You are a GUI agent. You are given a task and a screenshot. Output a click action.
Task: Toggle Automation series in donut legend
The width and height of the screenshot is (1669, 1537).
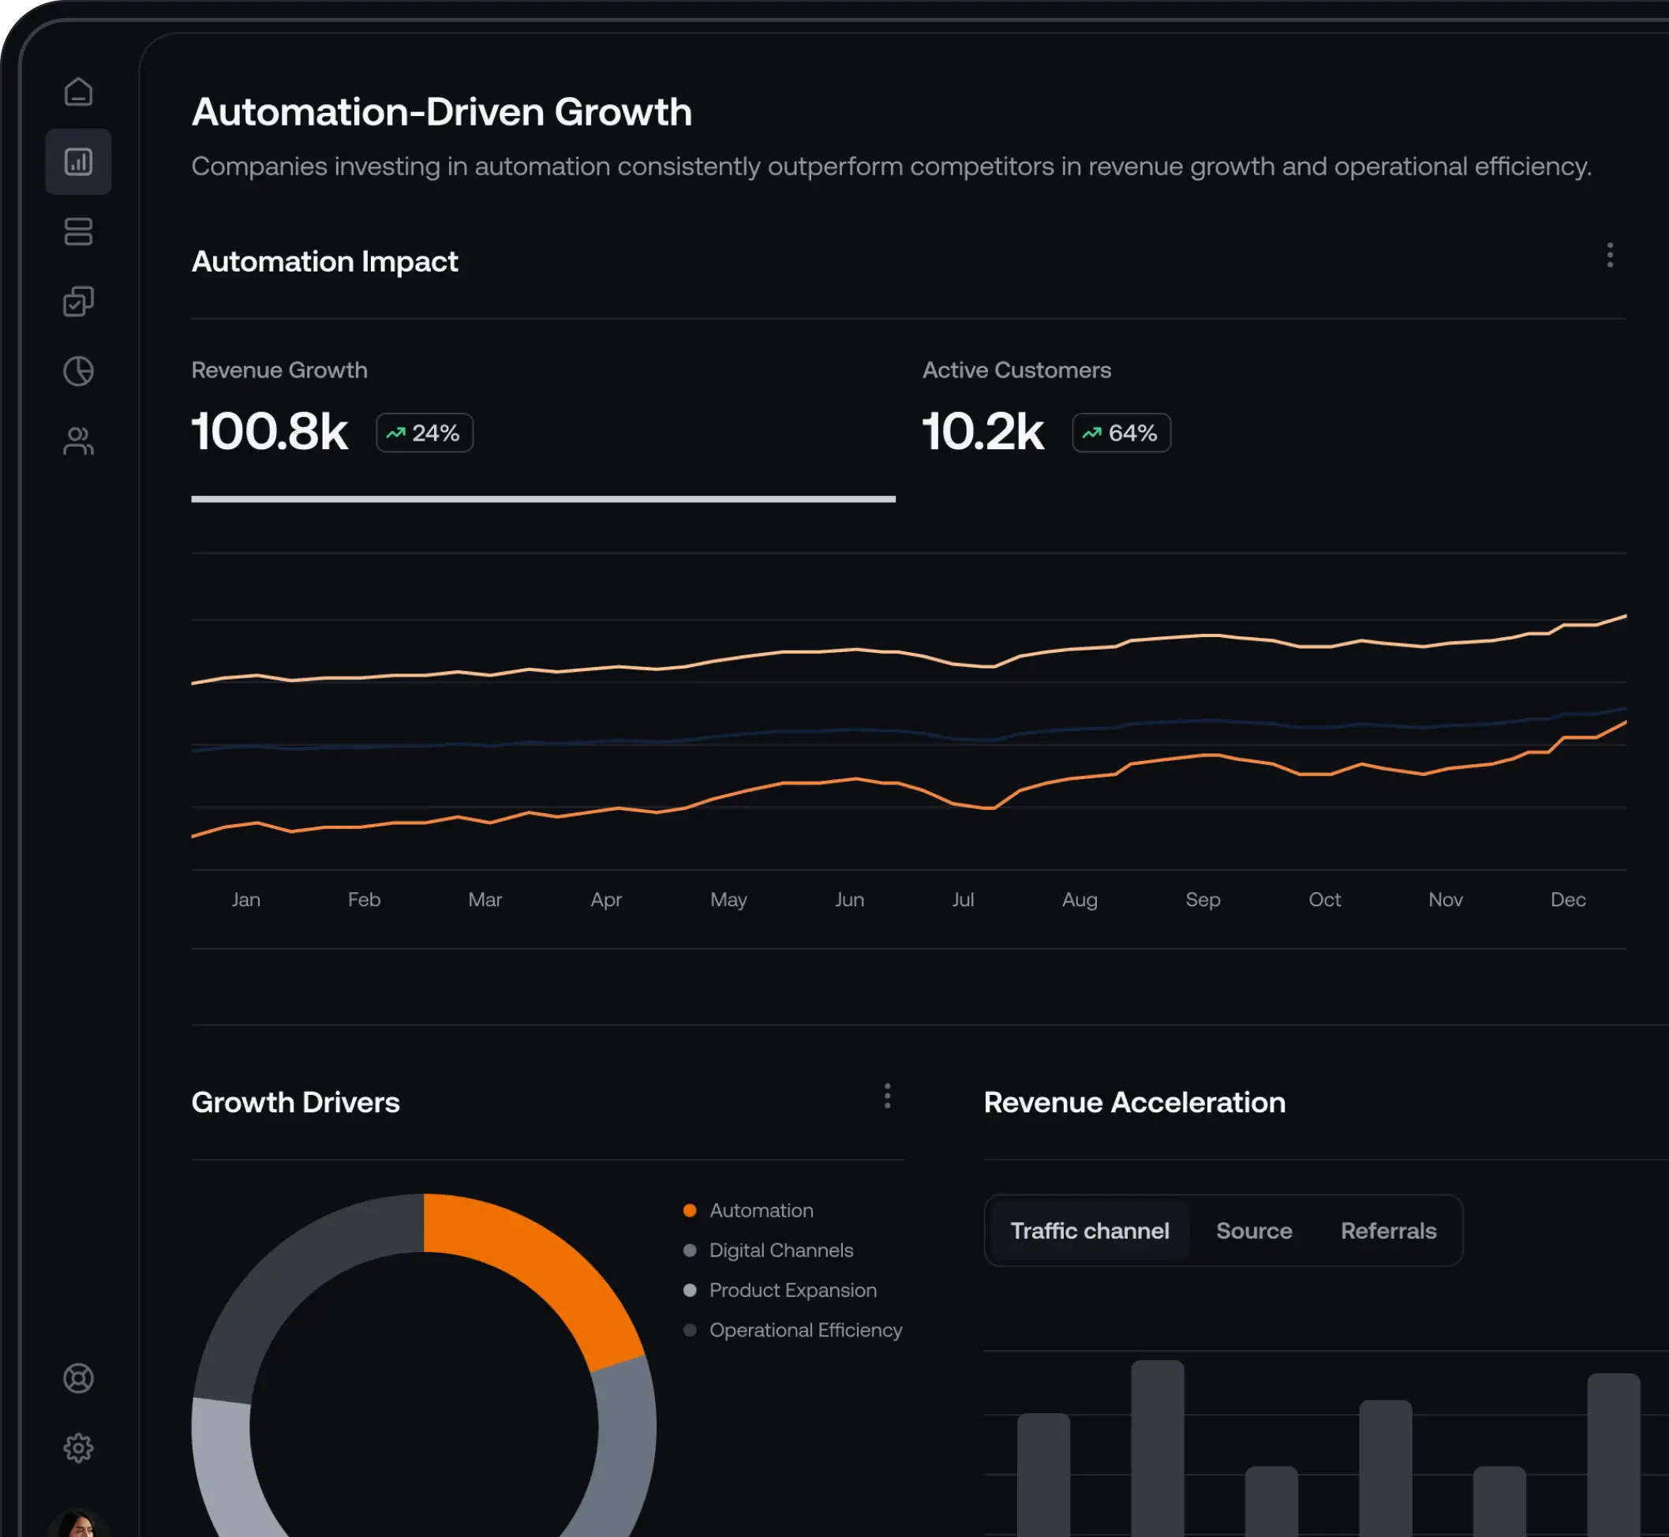pos(760,1210)
